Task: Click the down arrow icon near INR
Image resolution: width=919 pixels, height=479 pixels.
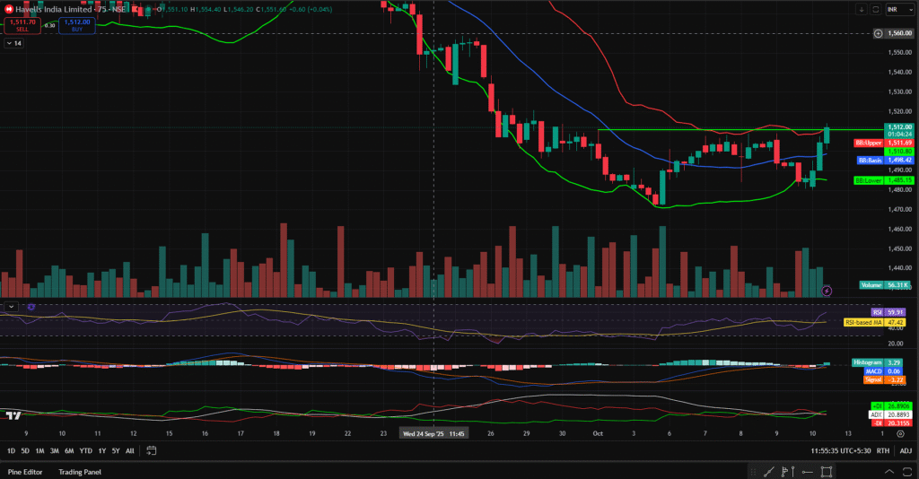Action: point(862,9)
